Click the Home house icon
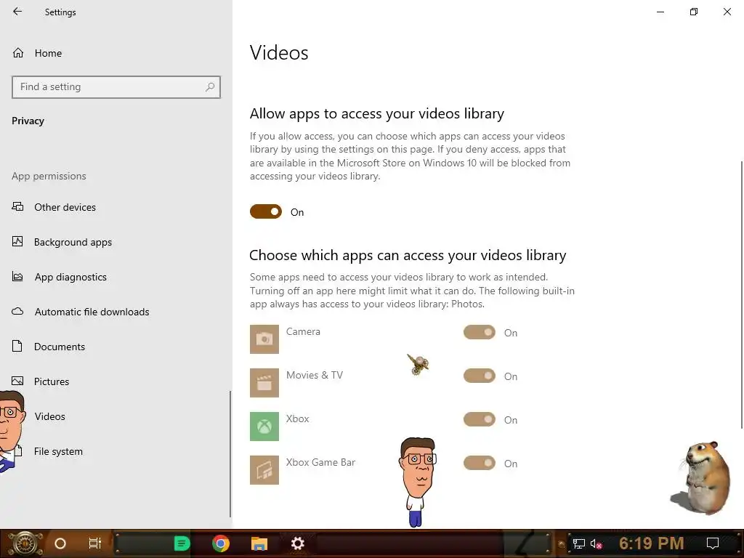The image size is (744, 558). click(18, 52)
